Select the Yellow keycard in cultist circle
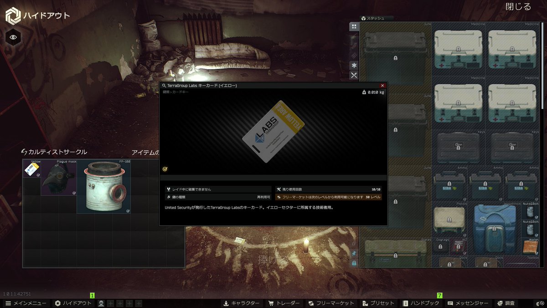This screenshot has width=547, height=308. [x=32, y=168]
